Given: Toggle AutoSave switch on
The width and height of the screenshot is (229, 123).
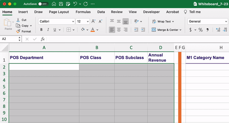Looking at the screenshot, I should click(x=43, y=4).
